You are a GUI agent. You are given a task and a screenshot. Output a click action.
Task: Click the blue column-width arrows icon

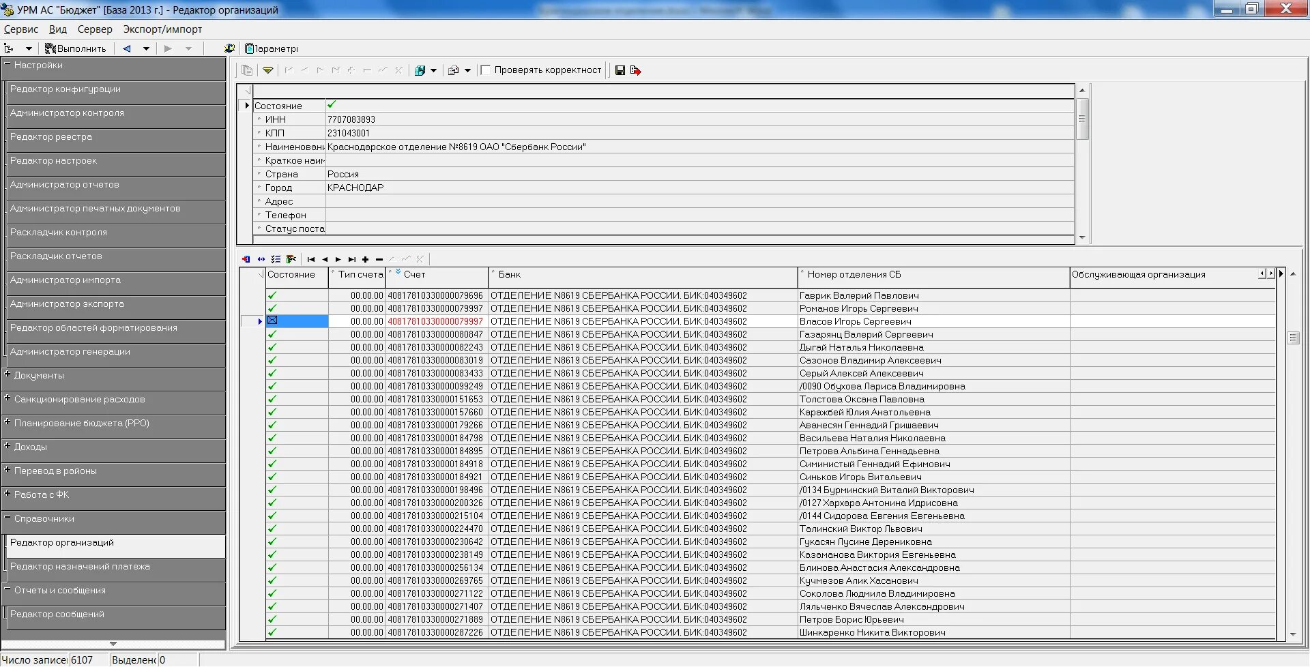click(x=261, y=259)
